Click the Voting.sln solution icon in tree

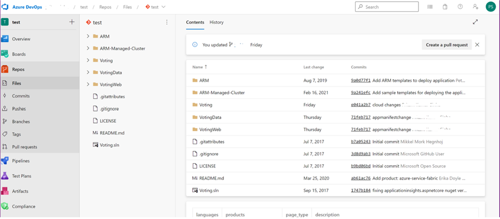[x=95, y=145]
